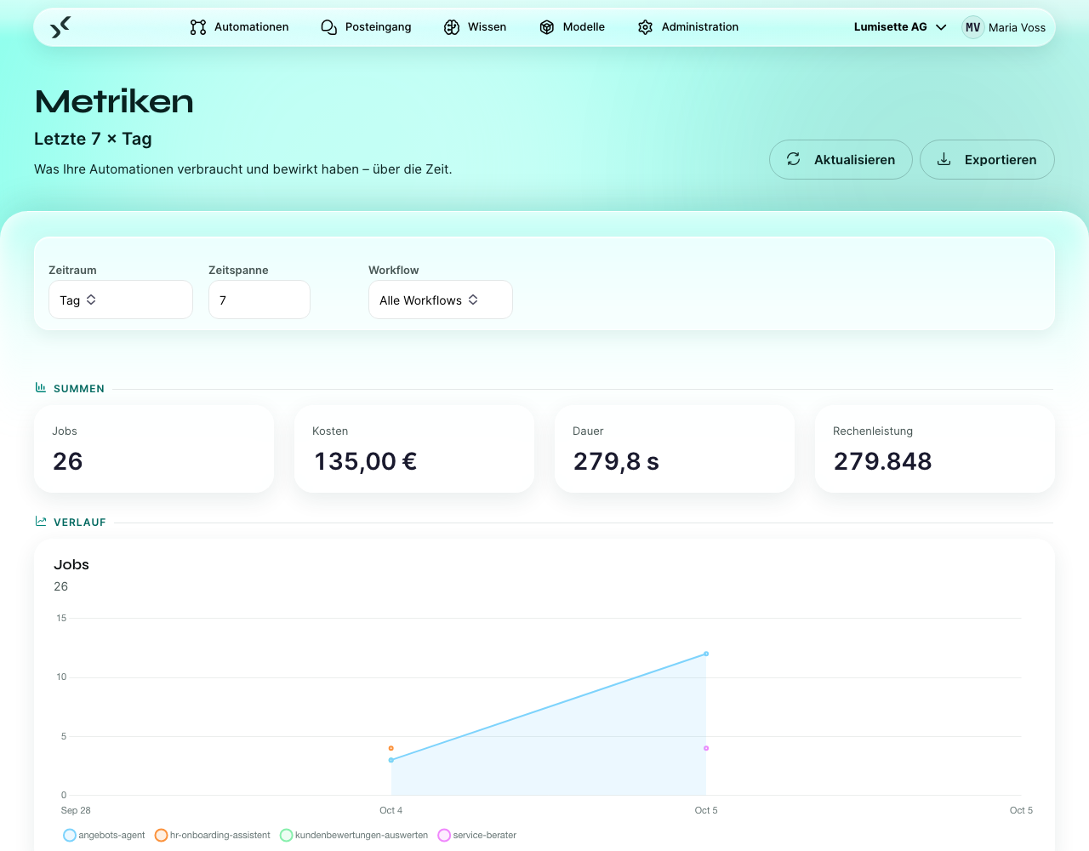Toggle angebots-agent series in legend
Viewport: 1089px width, 851px height.
104,836
